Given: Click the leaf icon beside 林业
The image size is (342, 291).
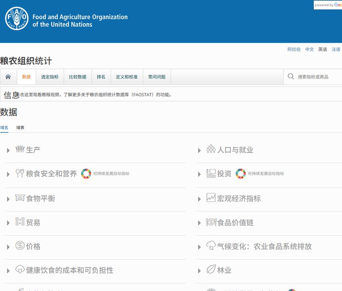Looking at the screenshot, I should coord(211,269).
